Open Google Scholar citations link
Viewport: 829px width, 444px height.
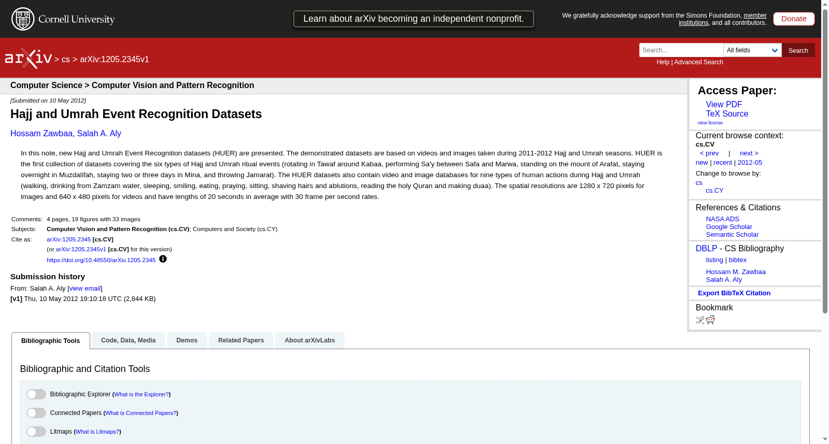[x=729, y=227]
